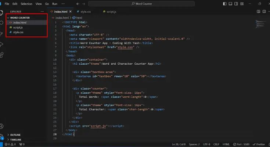Change indentation via Spaces: 2
Image resolution: width=270 pixels, height=147 pixels.
pos(194,144)
